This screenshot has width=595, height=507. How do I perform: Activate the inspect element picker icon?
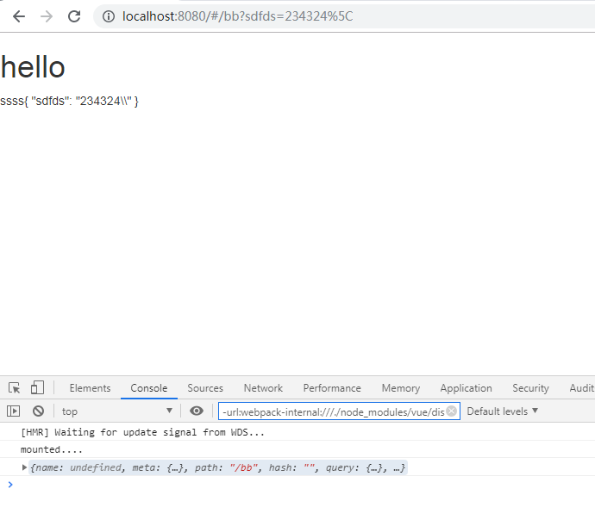point(14,388)
